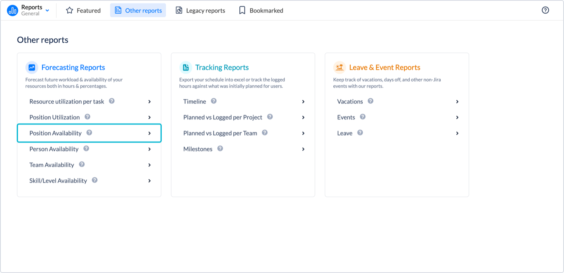This screenshot has width=564, height=273.
Task: Click the Forecasting Reports chart icon
Action: (x=32, y=67)
